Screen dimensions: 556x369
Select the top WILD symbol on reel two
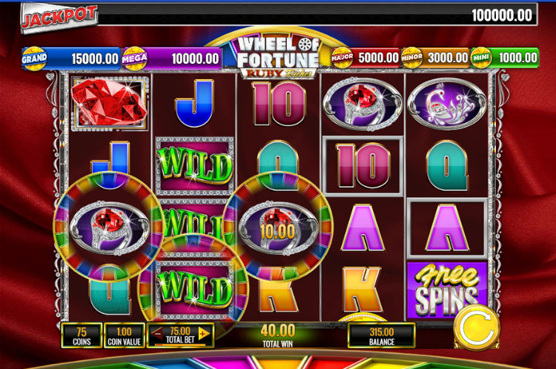coord(194,166)
